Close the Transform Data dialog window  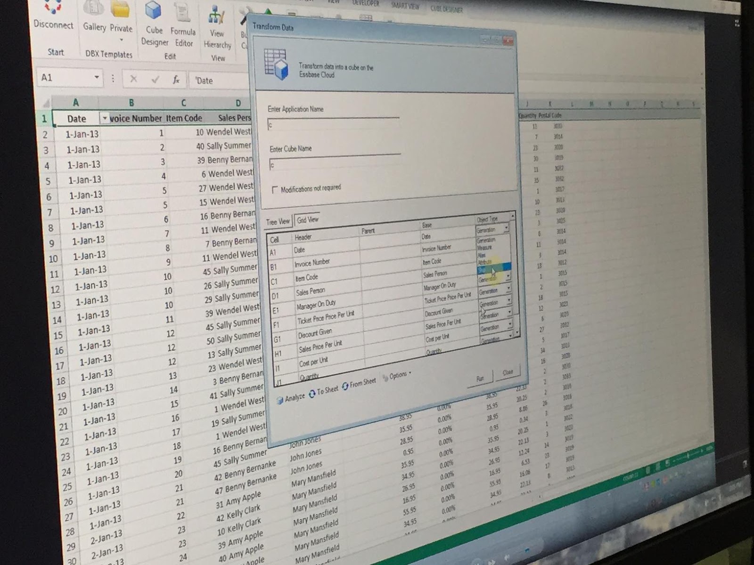(508, 41)
